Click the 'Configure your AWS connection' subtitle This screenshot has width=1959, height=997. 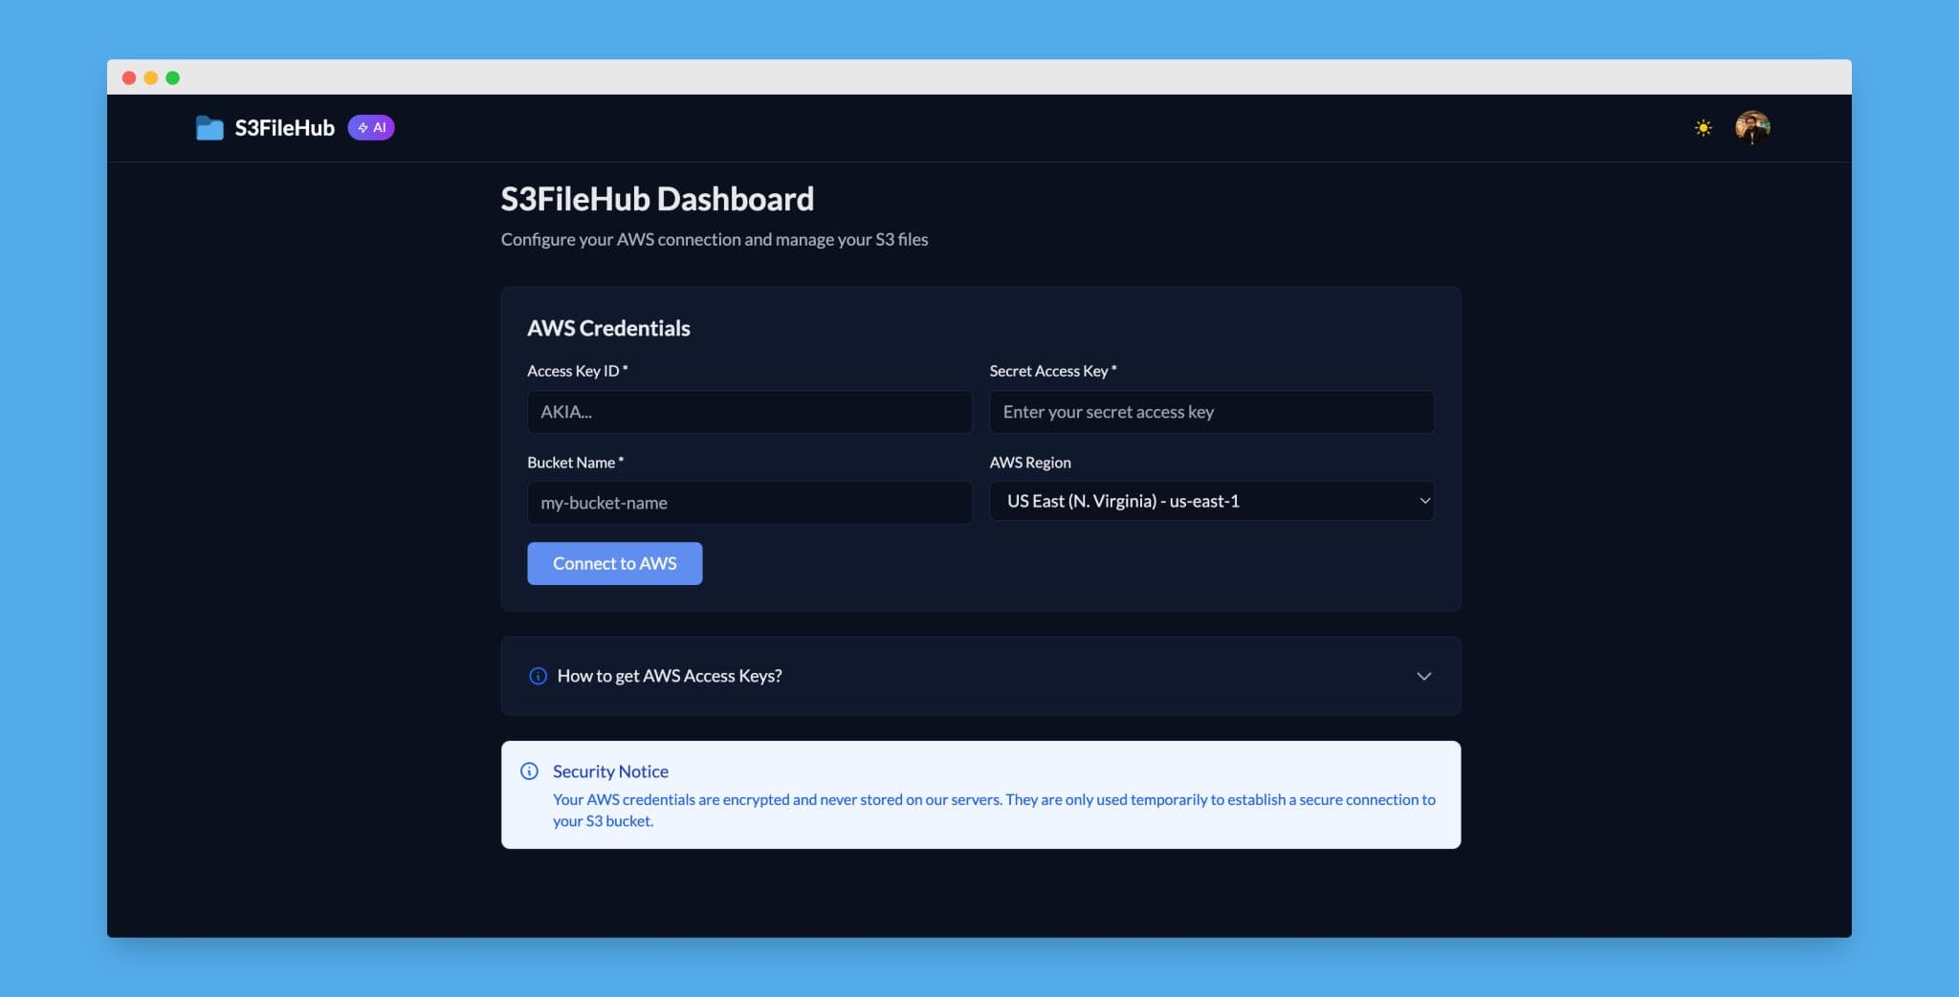(715, 239)
